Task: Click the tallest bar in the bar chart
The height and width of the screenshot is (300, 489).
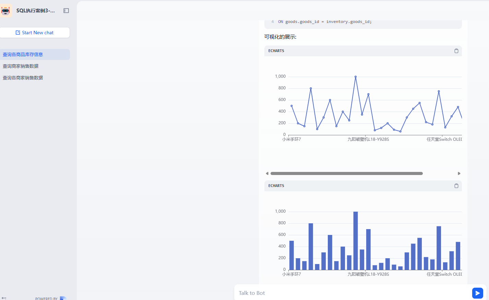Action: 356,240
